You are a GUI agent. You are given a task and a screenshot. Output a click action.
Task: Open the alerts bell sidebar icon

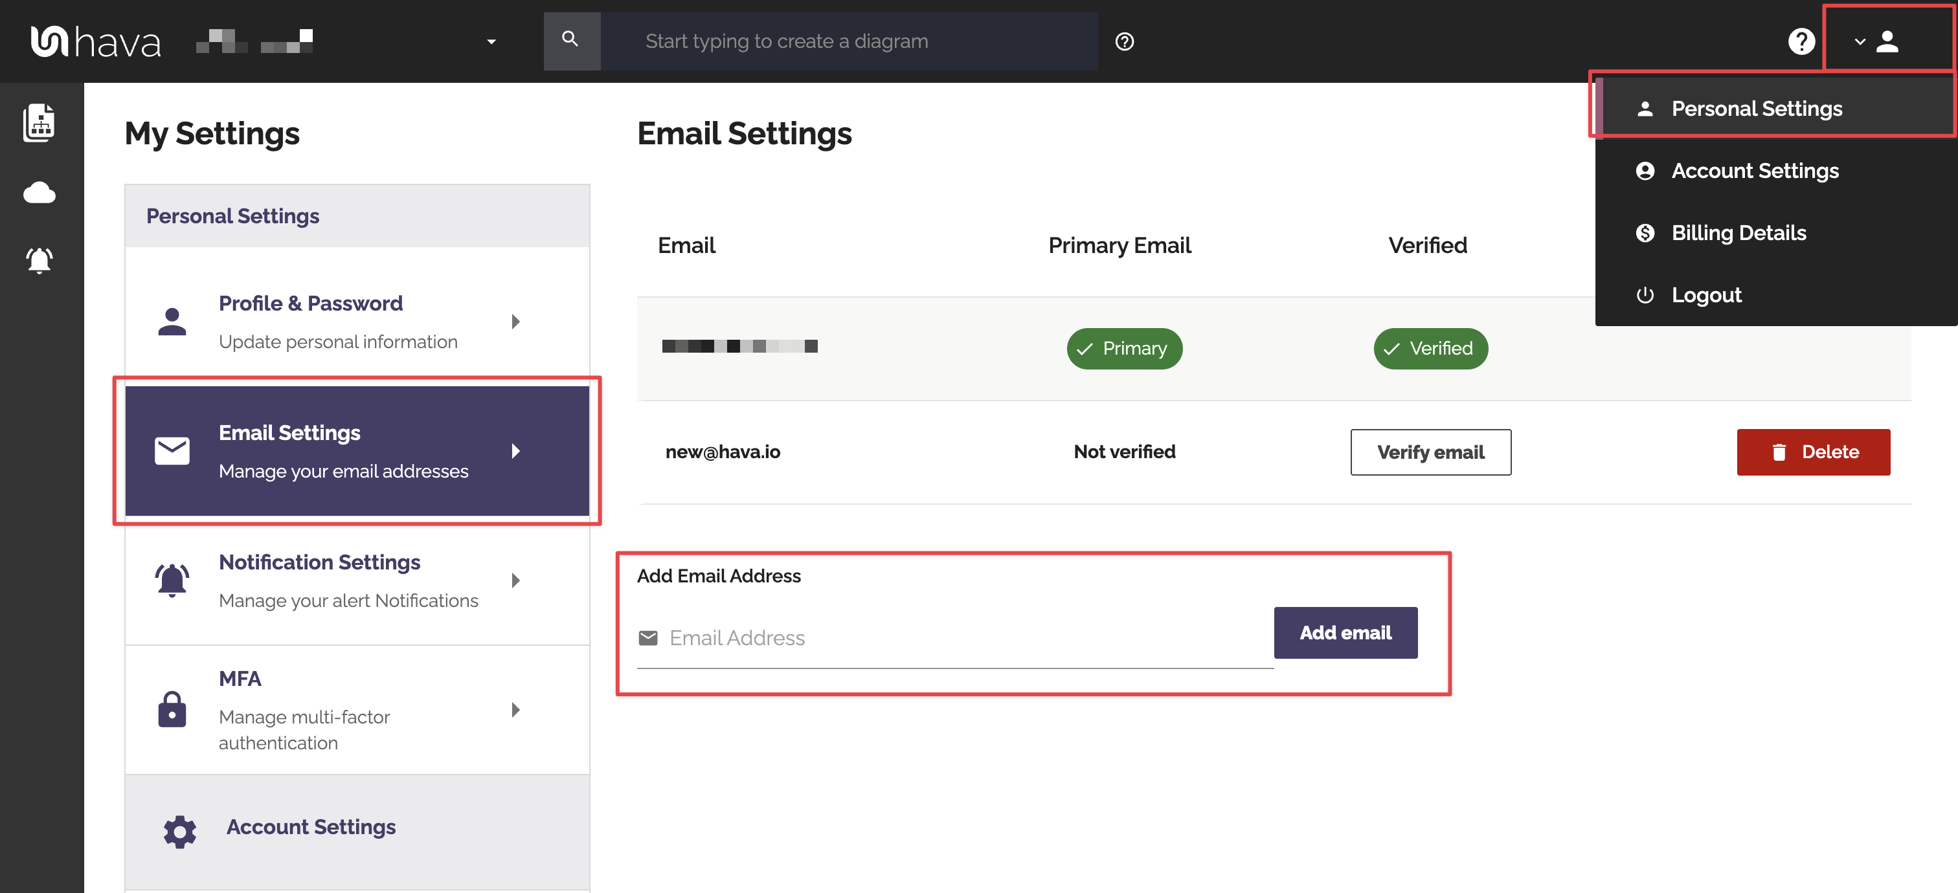click(x=39, y=260)
